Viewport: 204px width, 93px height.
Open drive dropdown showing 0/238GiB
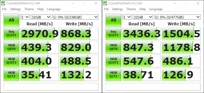(x=75, y=17)
